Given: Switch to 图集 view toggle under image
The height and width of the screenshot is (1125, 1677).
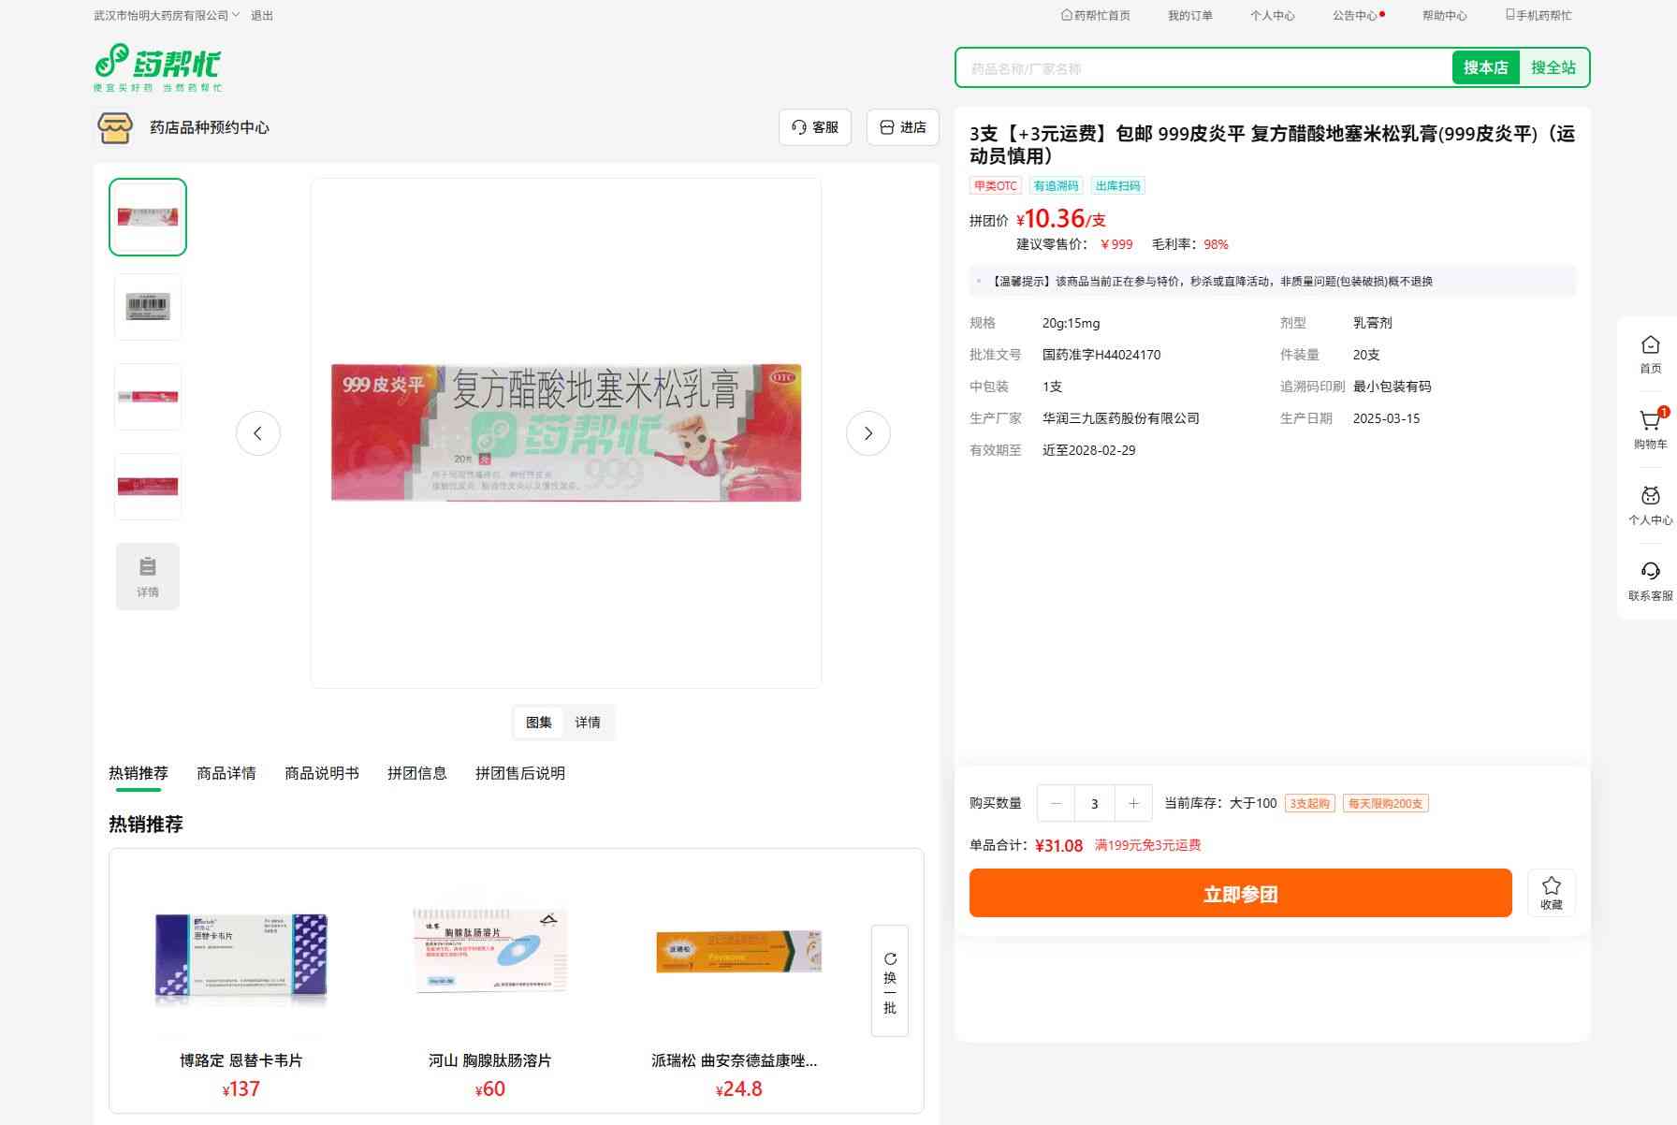Looking at the screenshot, I should tap(539, 723).
